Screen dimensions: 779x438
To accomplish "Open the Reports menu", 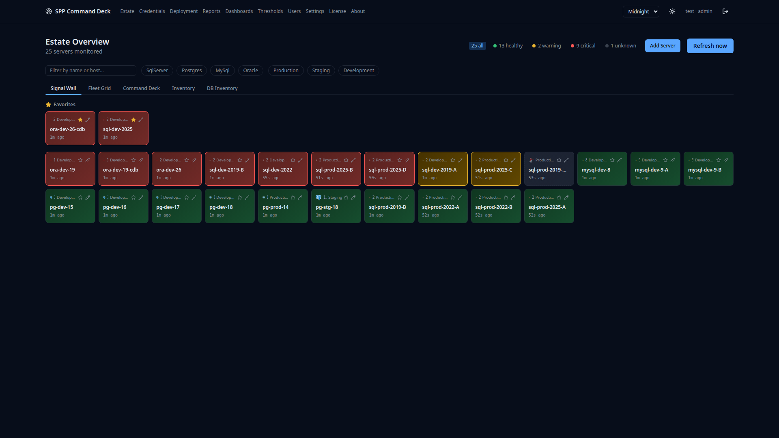I will click(x=211, y=11).
